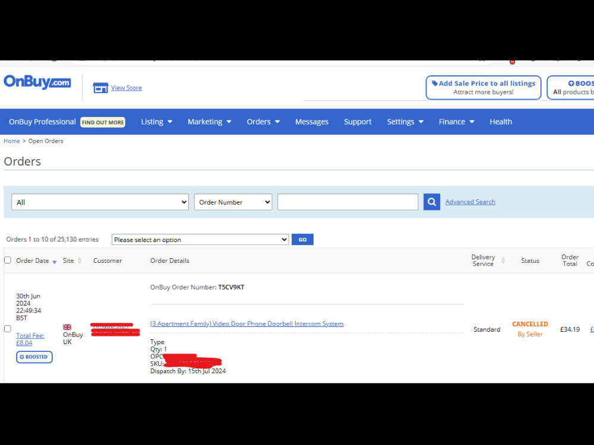Viewport: 594px width, 445px height.
Task: Click the FIND OUT MORE badge
Action: (x=103, y=122)
